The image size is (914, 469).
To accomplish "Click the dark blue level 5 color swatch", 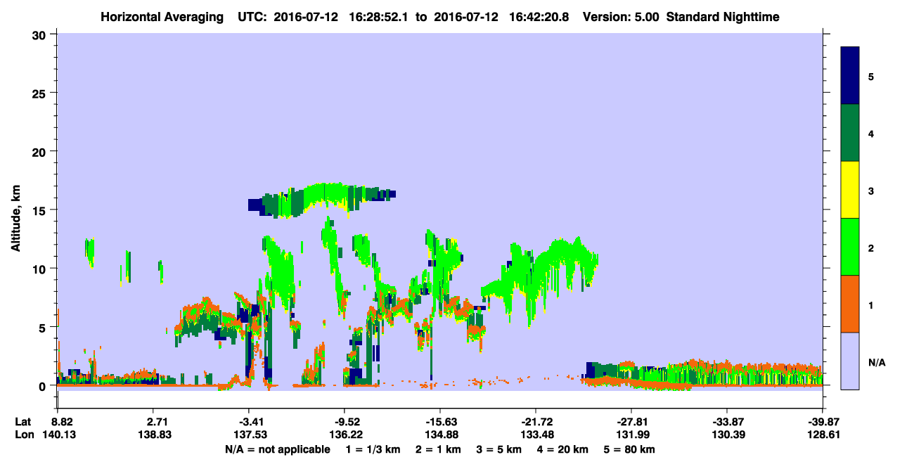I will click(850, 75).
